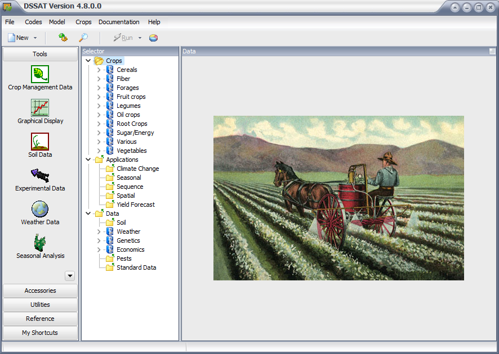Click the Genetics book icon
Viewport: 499px width, 354px height.
click(110, 240)
